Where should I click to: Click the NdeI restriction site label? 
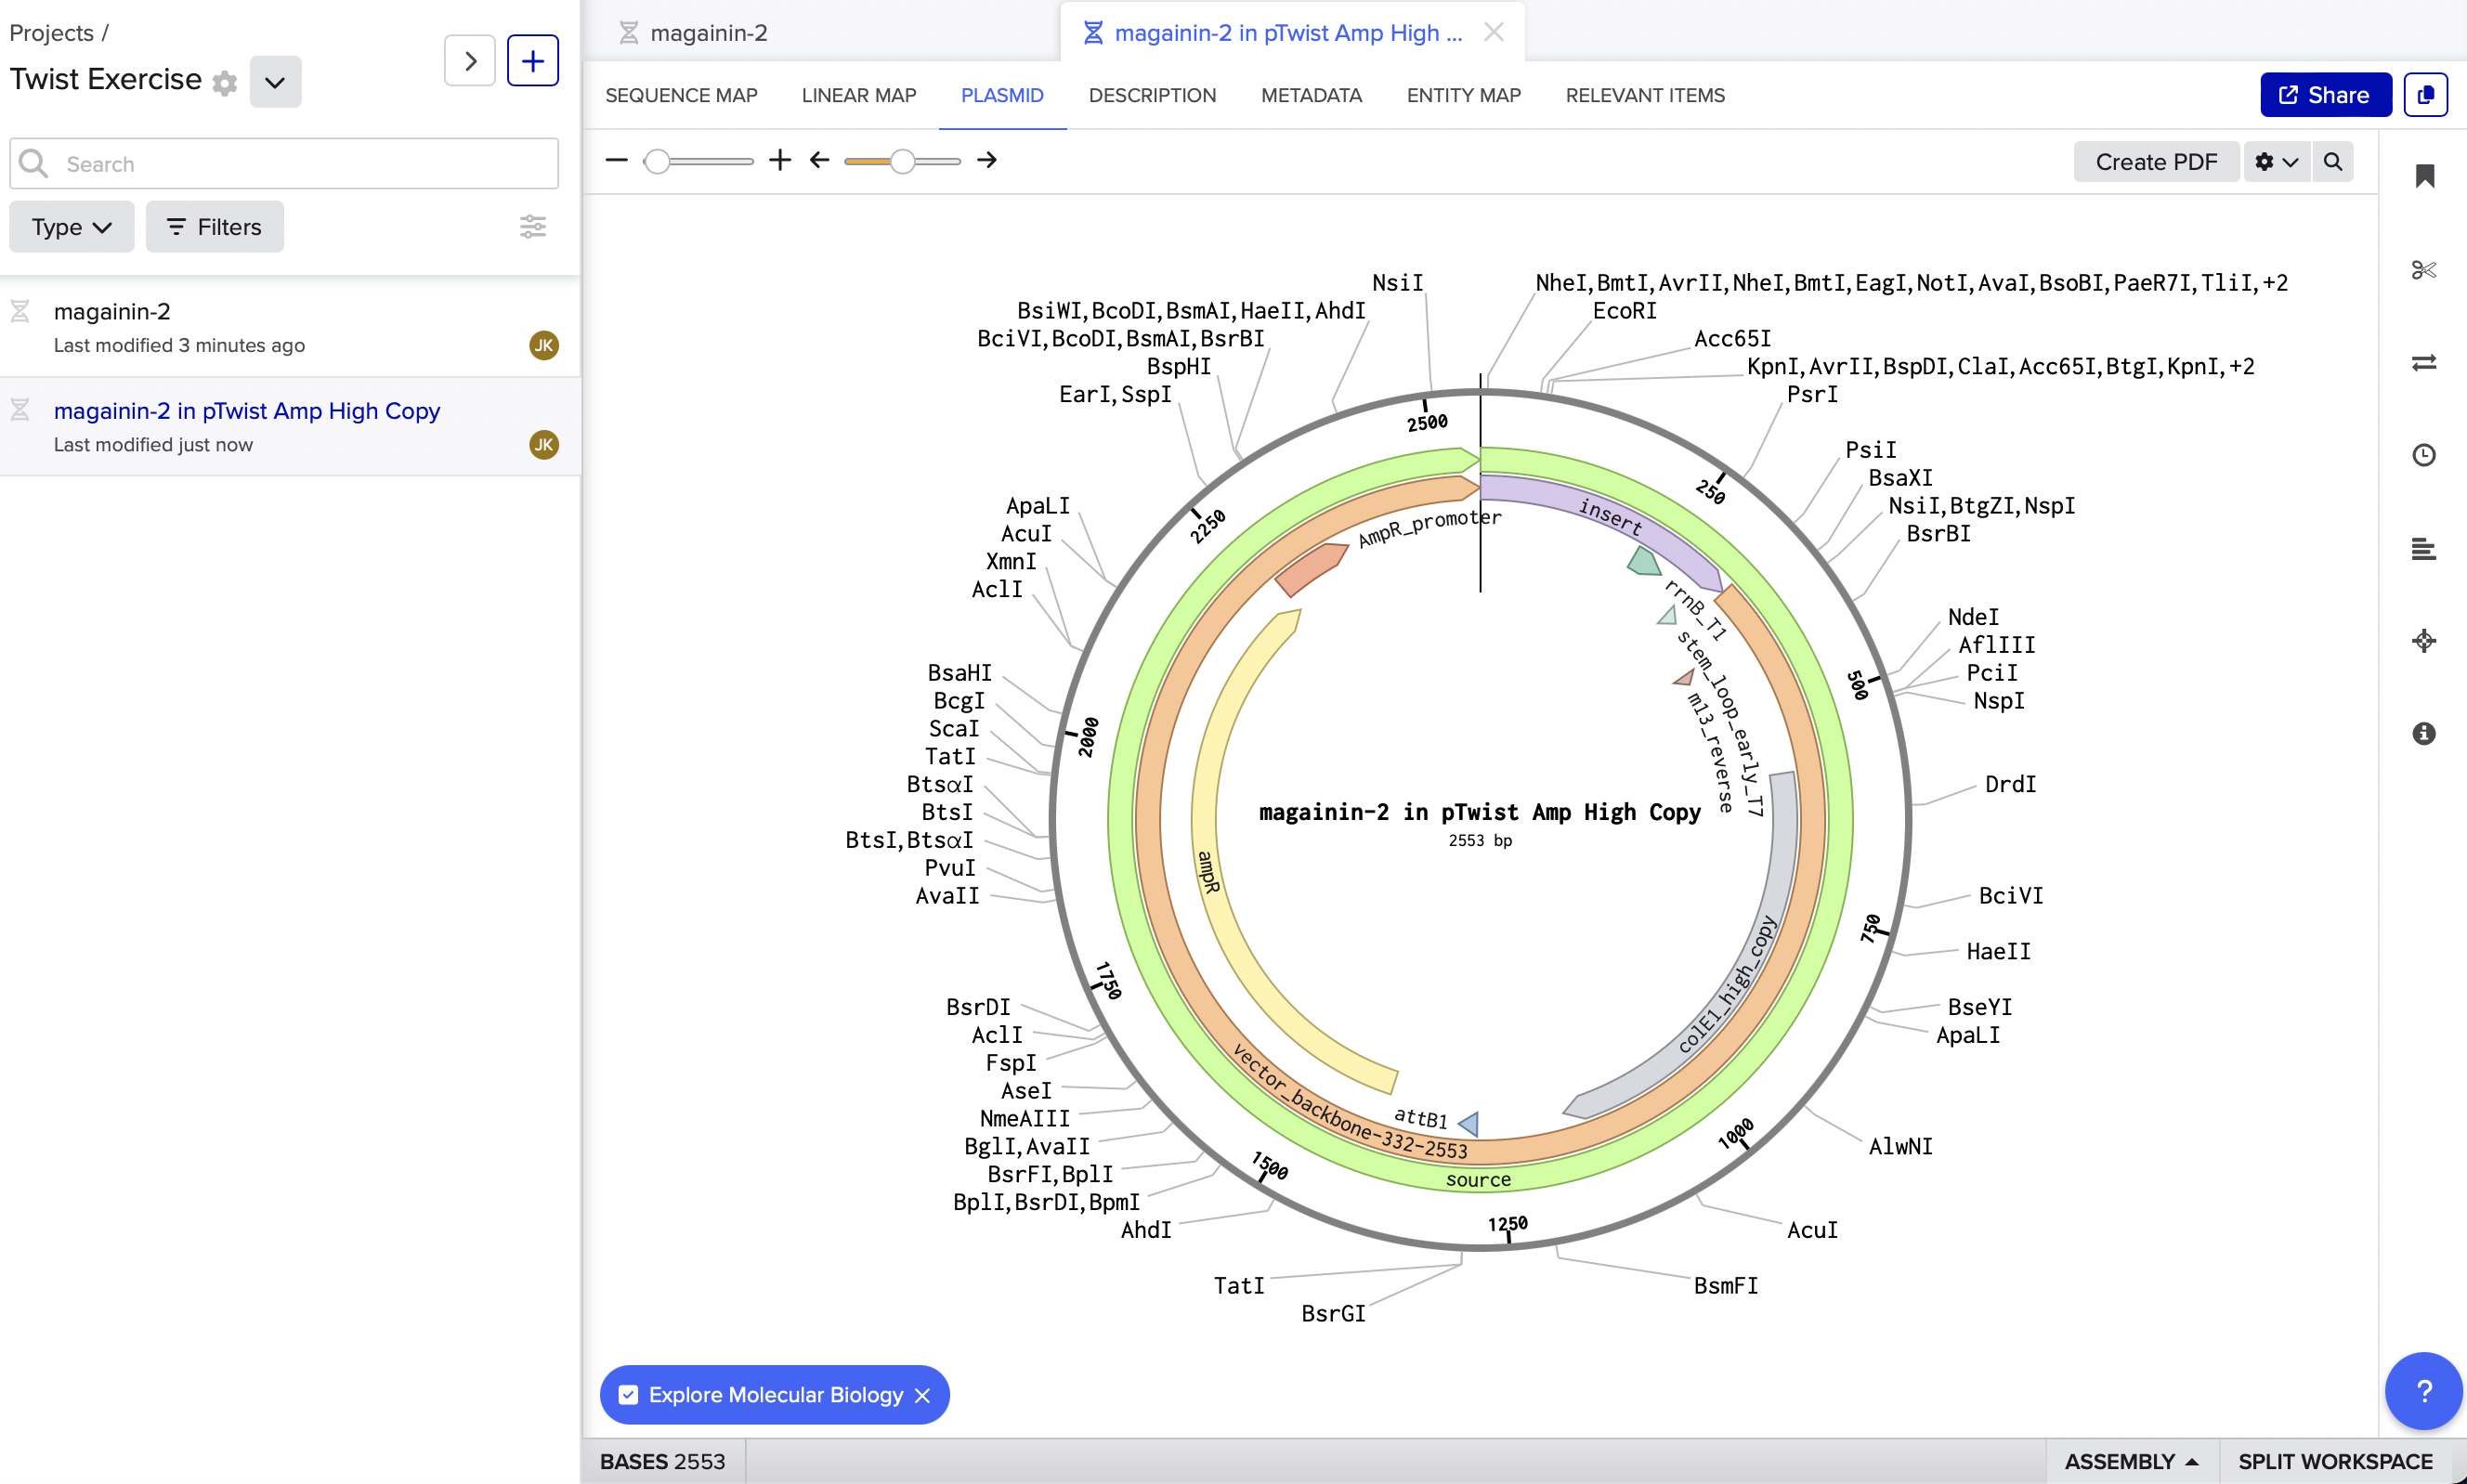pyautogui.click(x=1973, y=617)
